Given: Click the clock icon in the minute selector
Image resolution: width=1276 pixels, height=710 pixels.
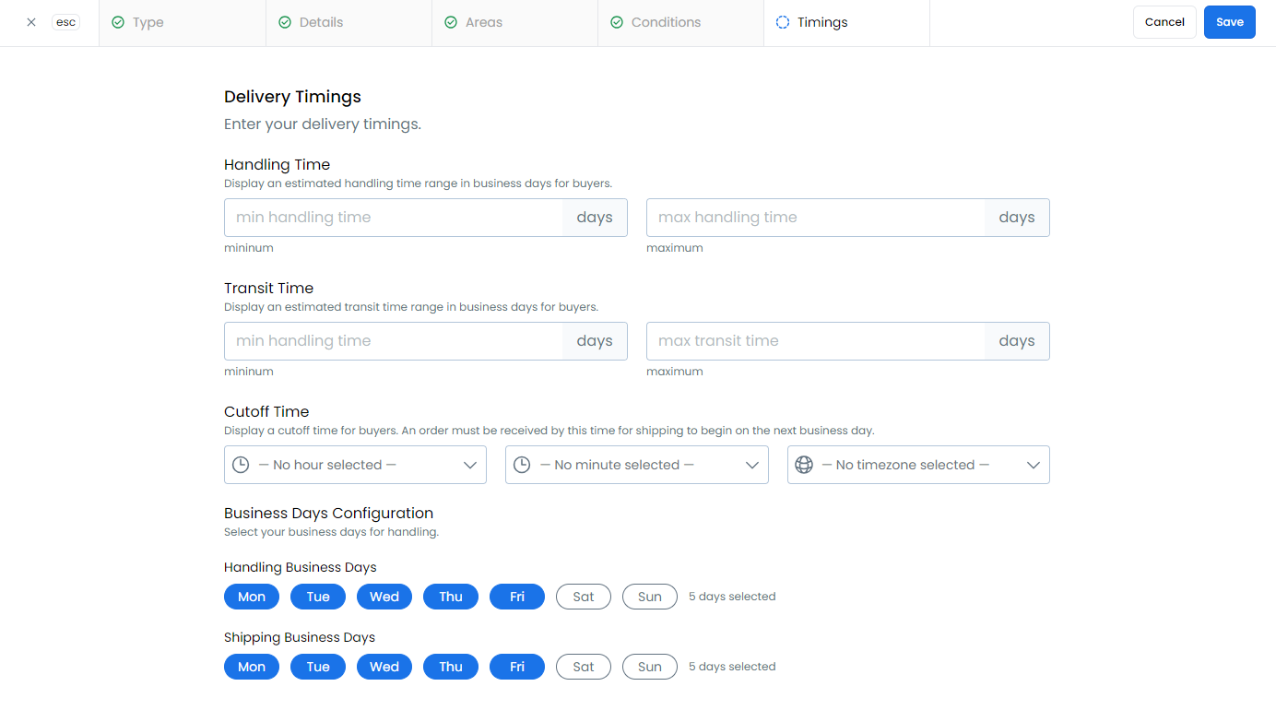Looking at the screenshot, I should pos(522,465).
